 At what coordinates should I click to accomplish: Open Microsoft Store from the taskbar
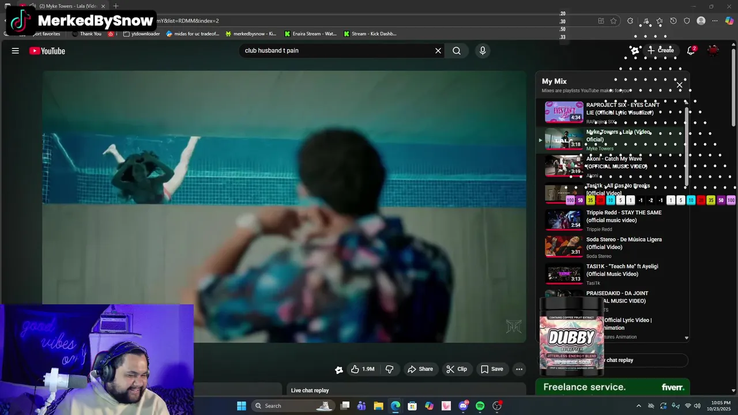click(x=412, y=406)
